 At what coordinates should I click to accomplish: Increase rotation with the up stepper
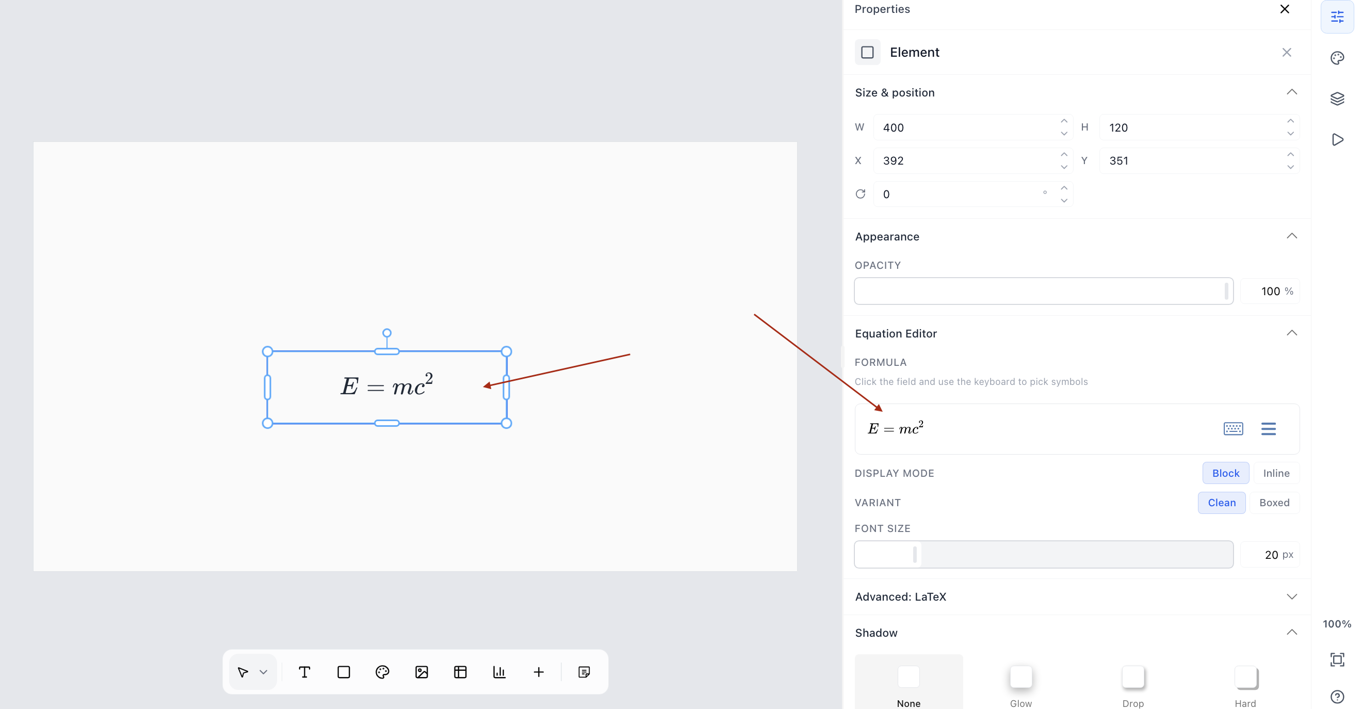1064,188
